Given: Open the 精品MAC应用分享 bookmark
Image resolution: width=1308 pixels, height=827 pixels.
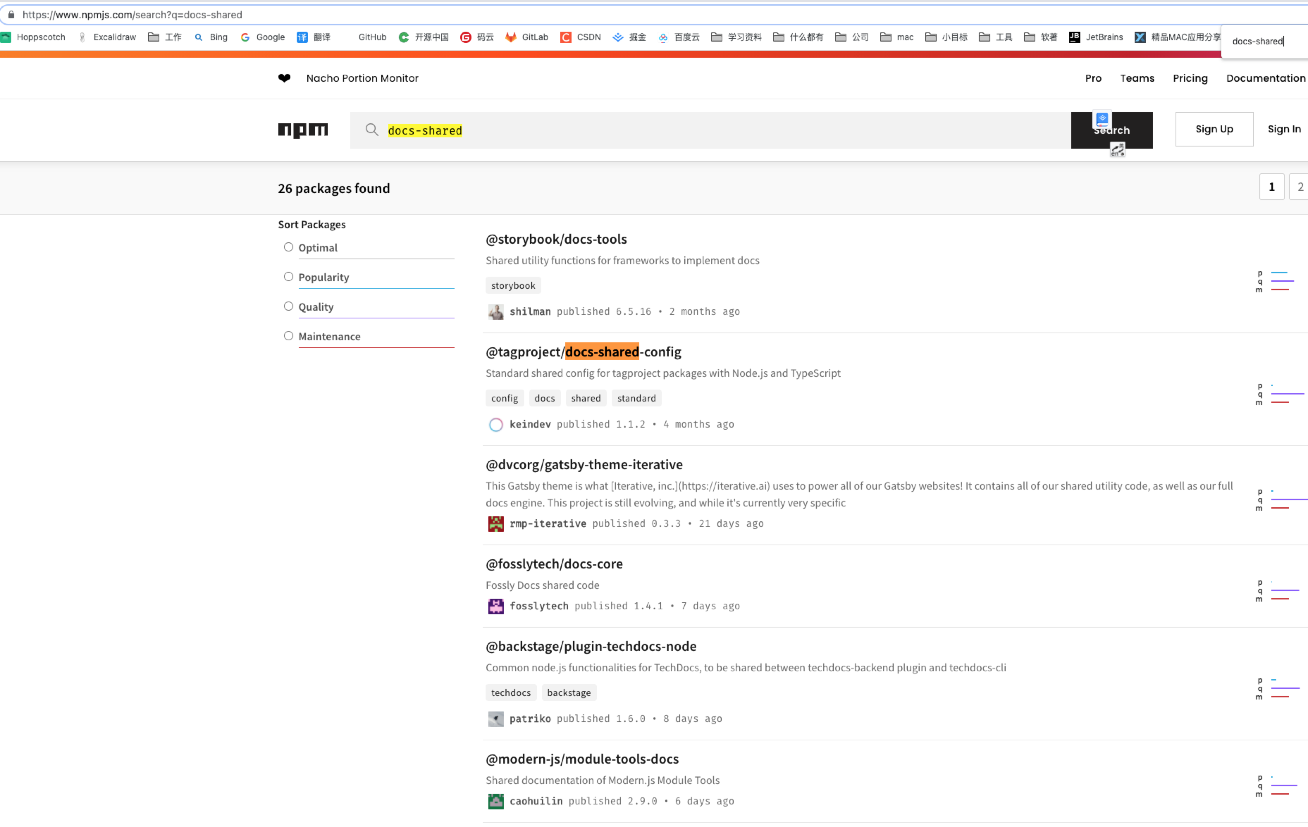Looking at the screenshot, I should coord(1178,37).
